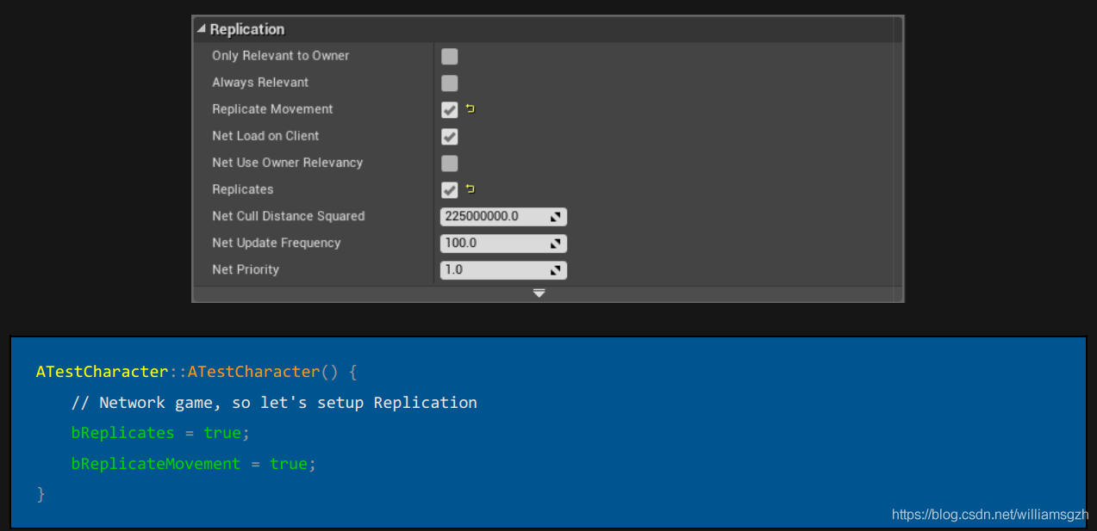Screen dimensions: 1097x531
Task: Click the Replication header label
Action: (x=246, y=28)
